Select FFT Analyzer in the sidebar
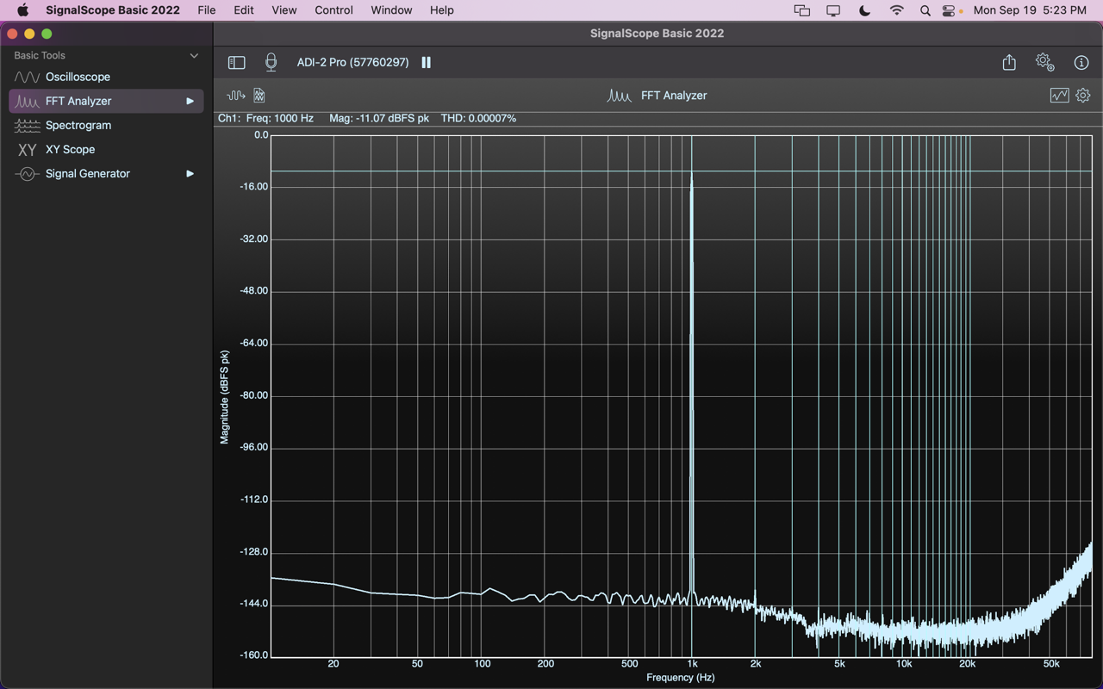 [106, 101]
